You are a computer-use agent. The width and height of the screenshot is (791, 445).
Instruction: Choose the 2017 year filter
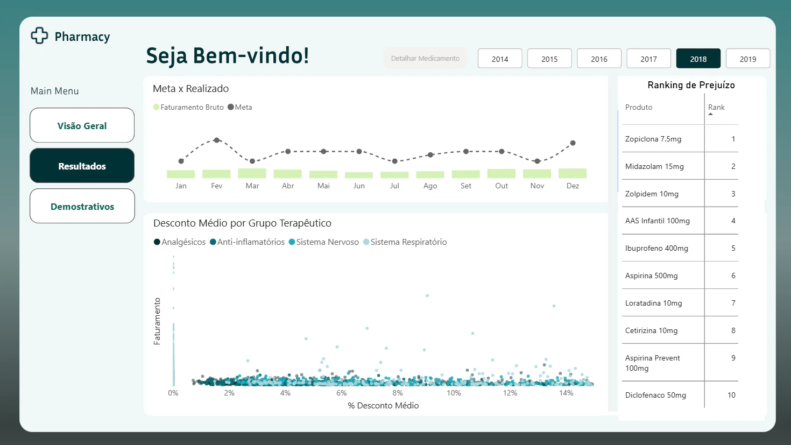(x=649, y=59)
